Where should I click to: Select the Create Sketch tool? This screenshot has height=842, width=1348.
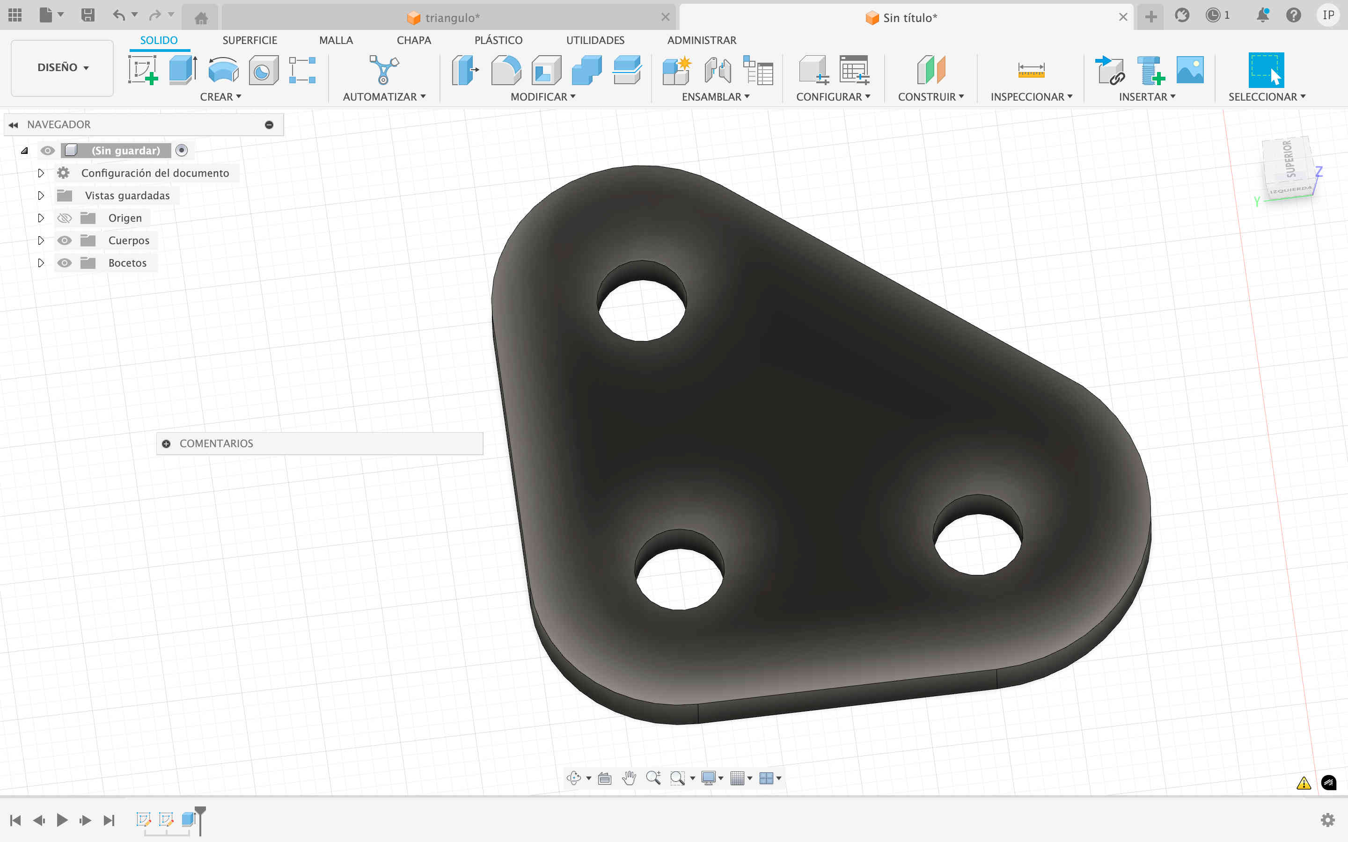click(x=143, y=70)
